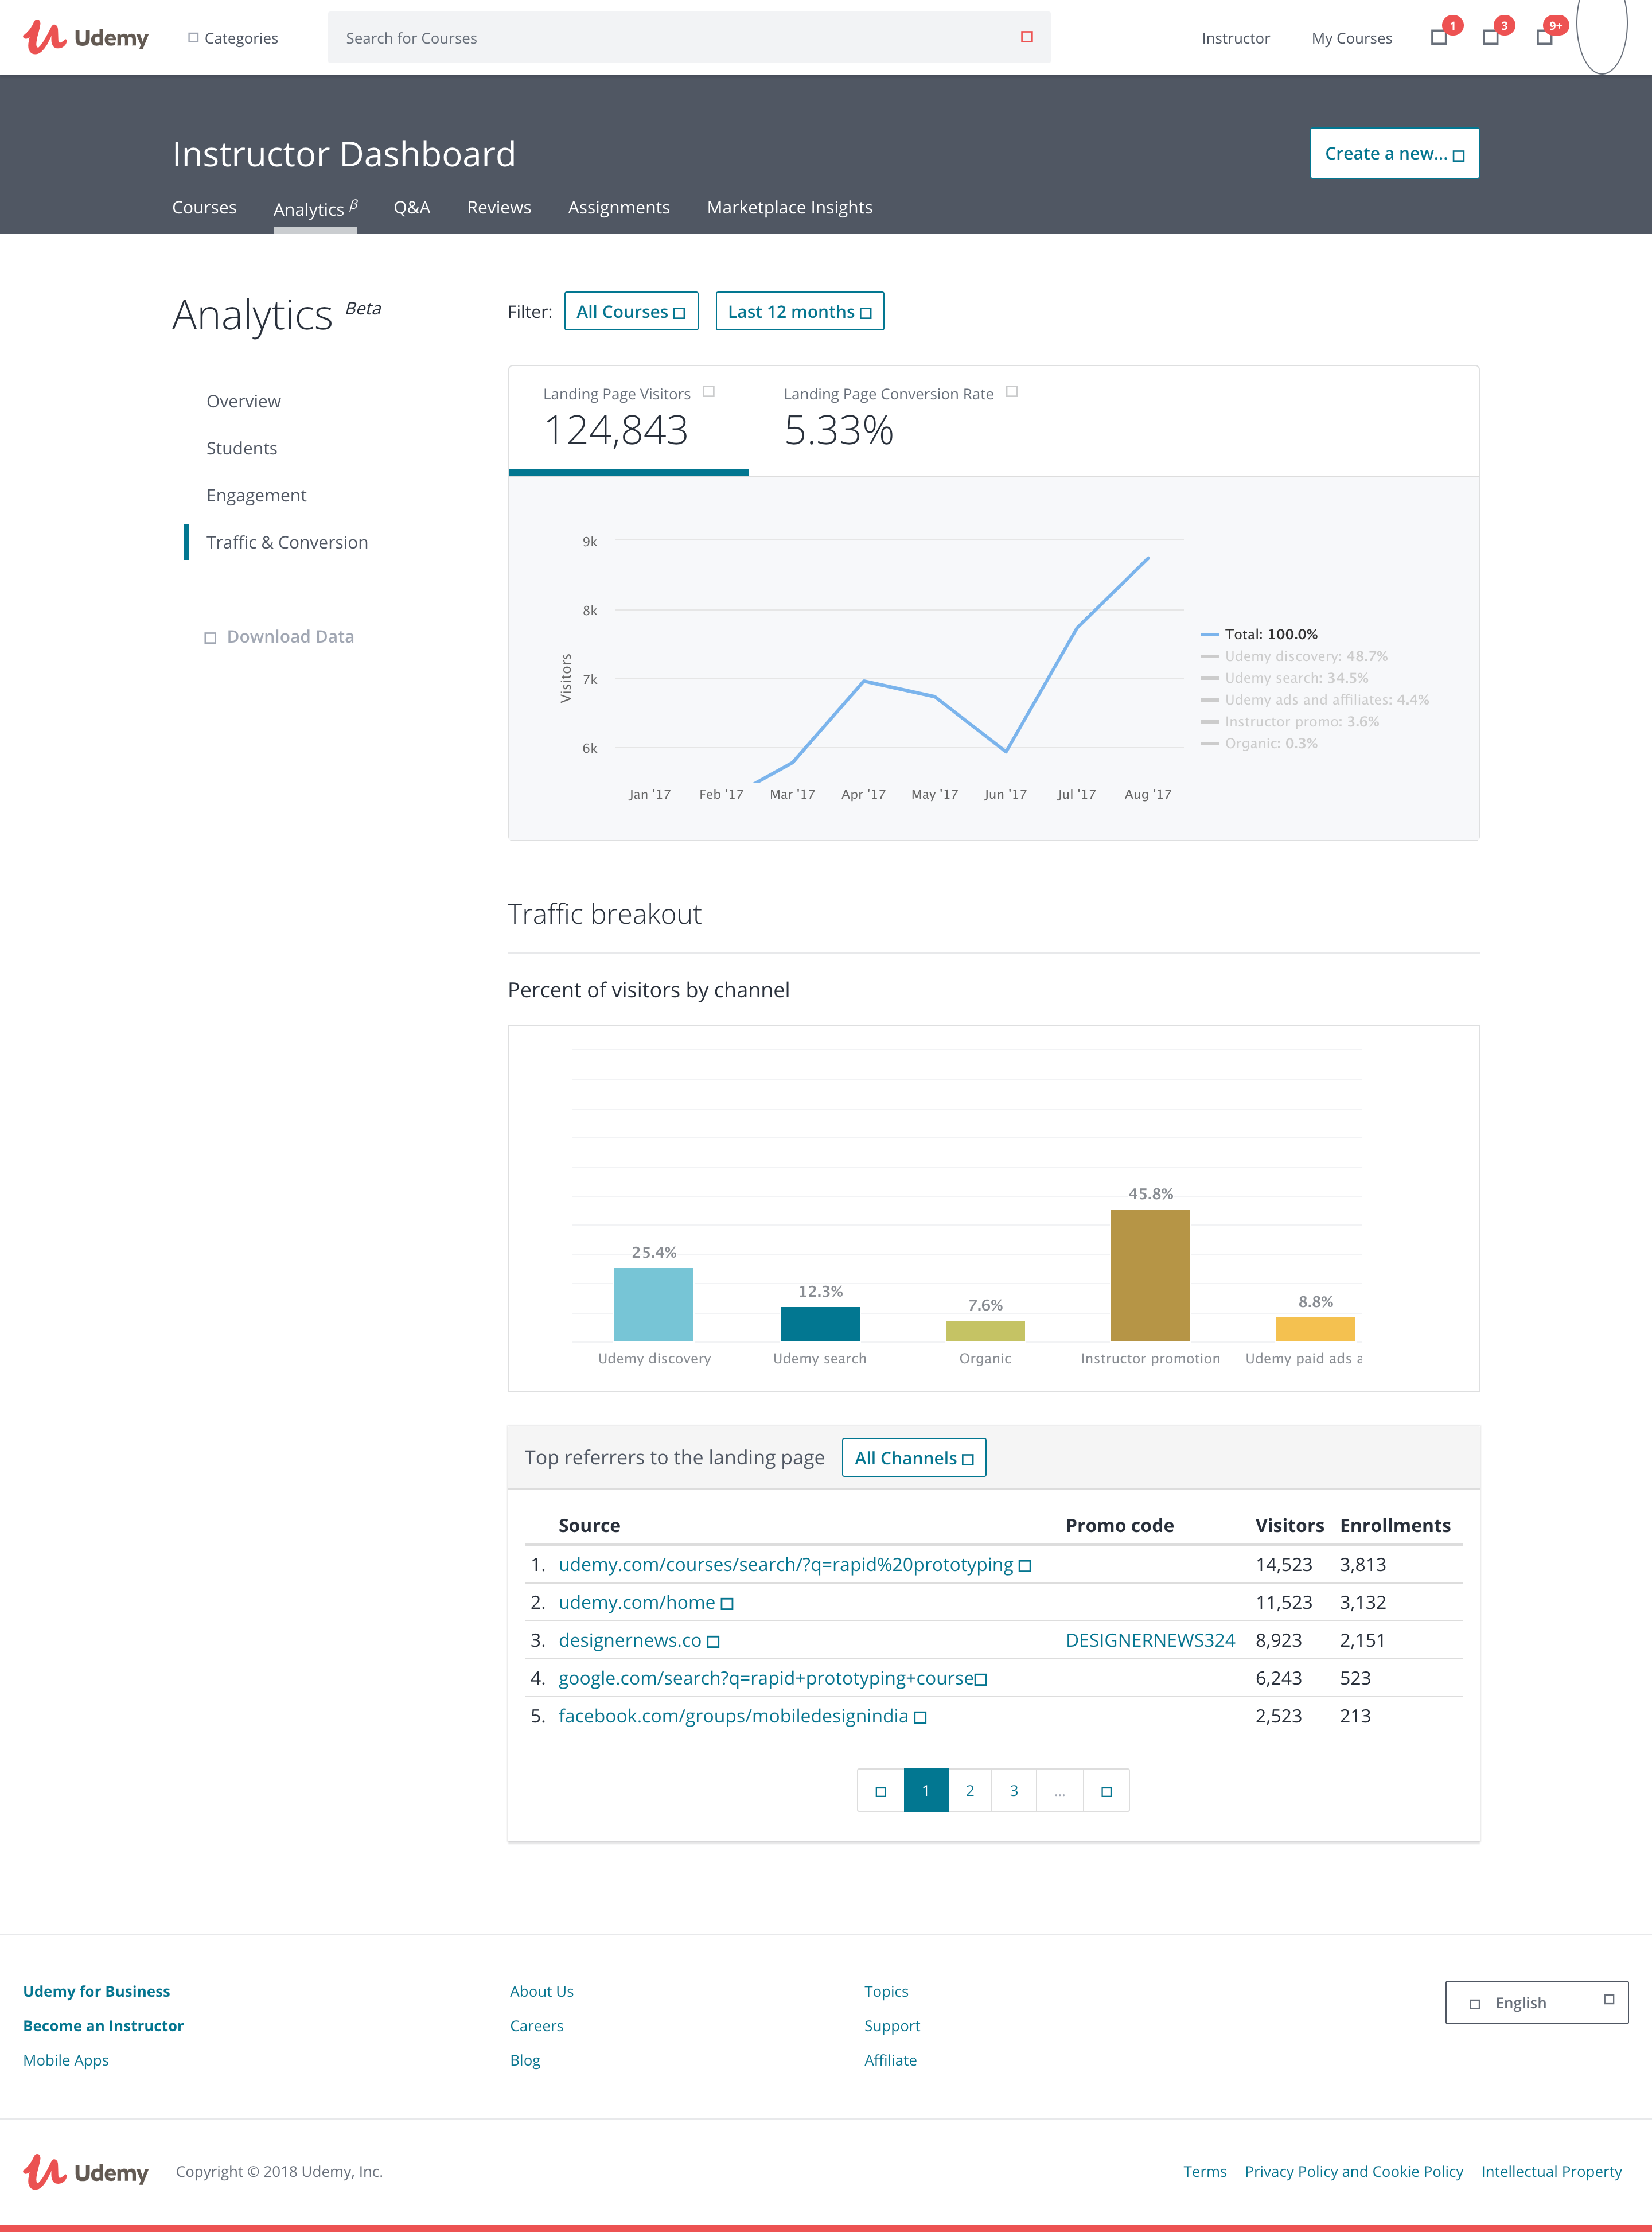Click the Udemy paid ads 8.8% bar

[x=1315, y=1329]
